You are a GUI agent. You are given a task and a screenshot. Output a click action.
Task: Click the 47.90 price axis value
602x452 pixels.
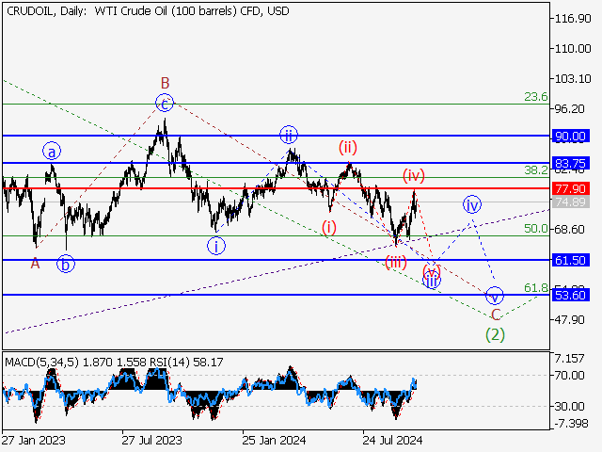coord(570,320)
